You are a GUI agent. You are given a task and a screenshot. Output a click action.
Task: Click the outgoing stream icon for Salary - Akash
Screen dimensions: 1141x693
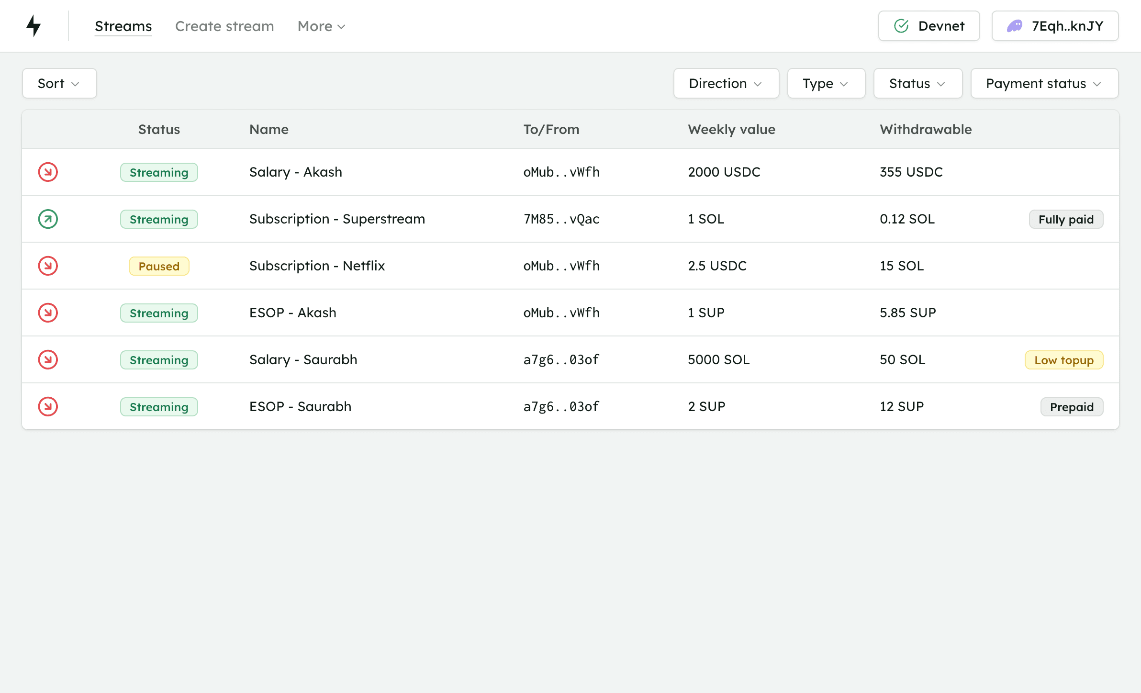click(x=47, y=171)
